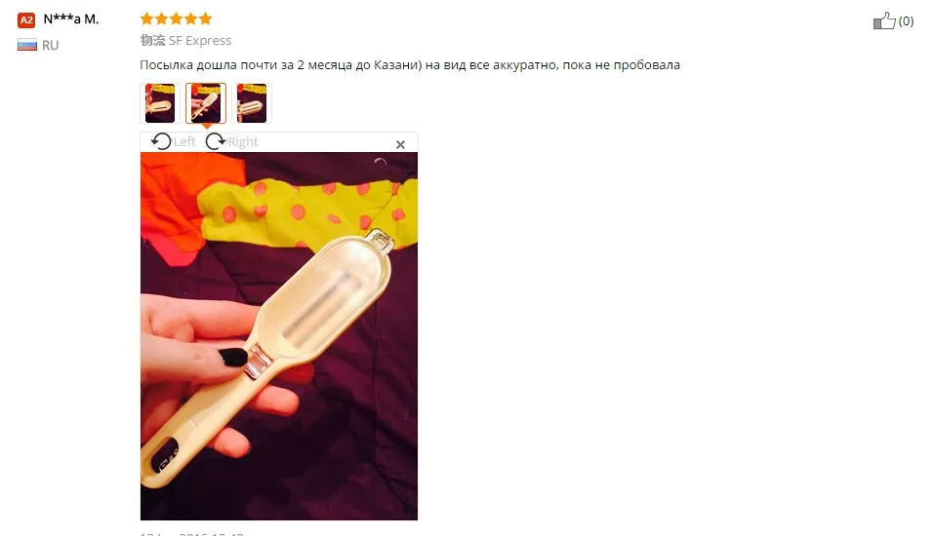Close the enlarged review photo viewer
This screenshot has height=536, width=935.
401,144
